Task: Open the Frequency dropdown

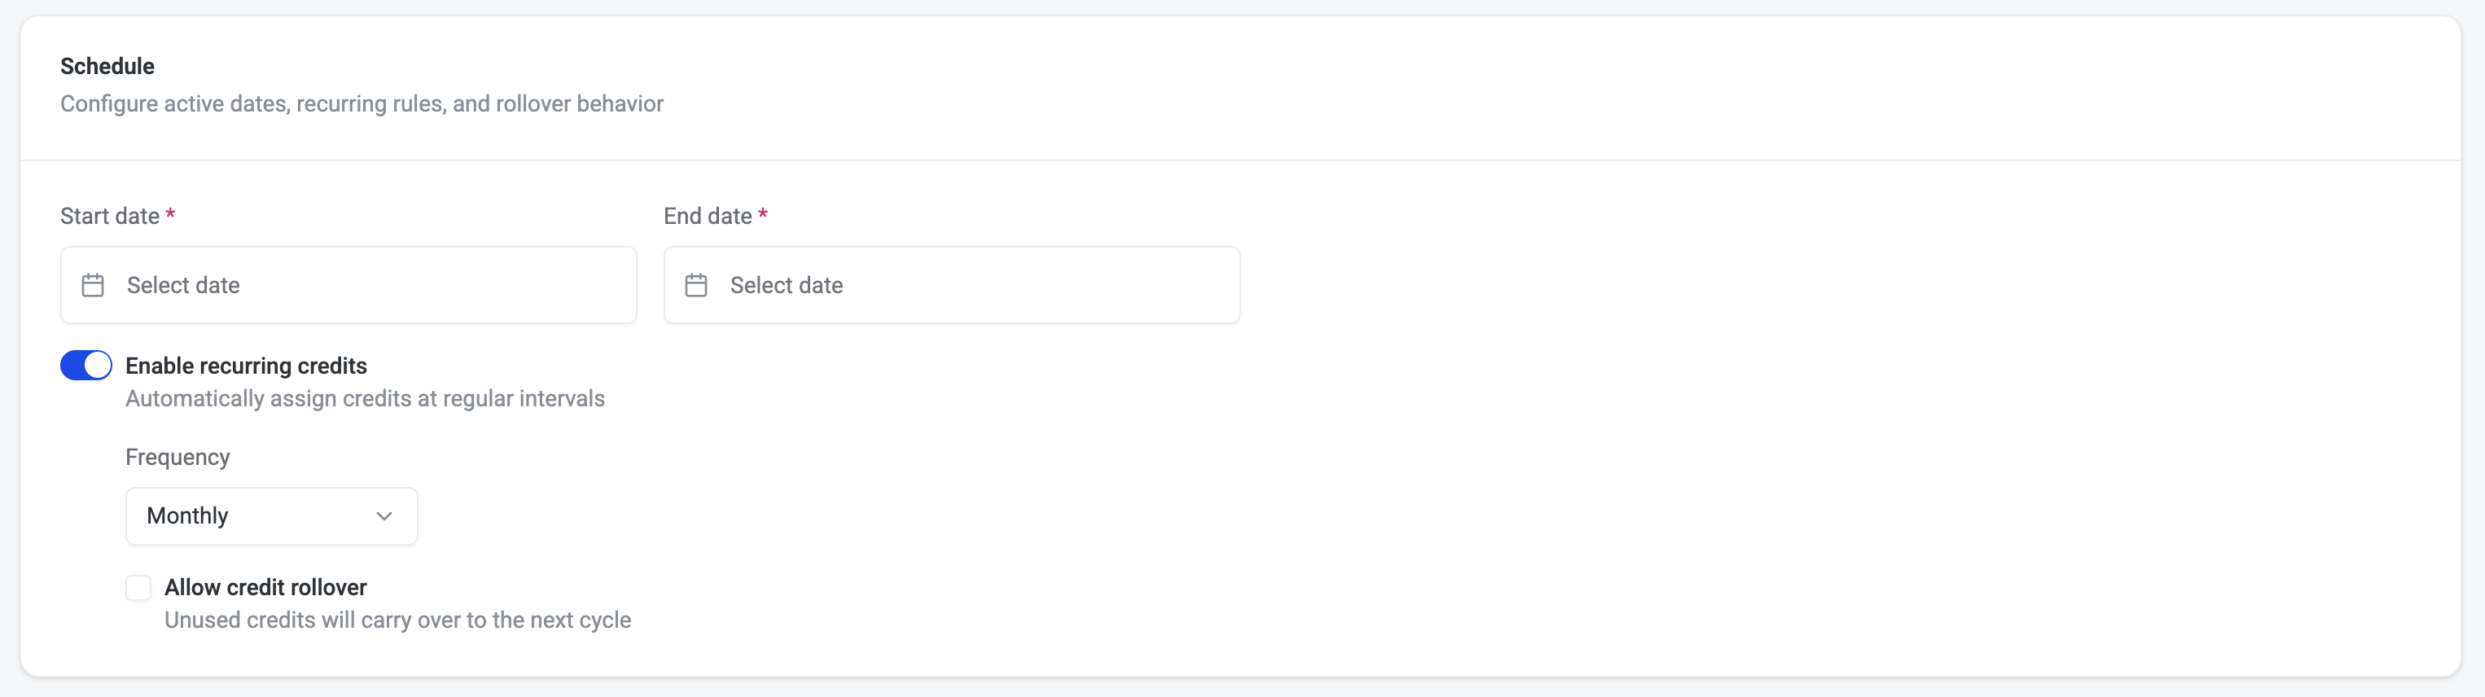Action: (x=271, y=515)
